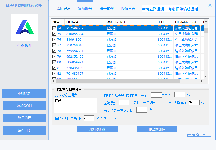
Task: Toggle the checkbox for row 79
Action: (54, 57)
